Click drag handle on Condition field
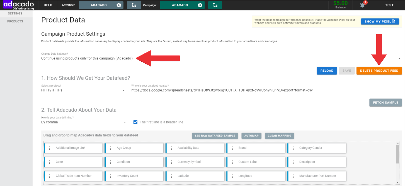This screenshot has height=186, width=405. [110, 162]
